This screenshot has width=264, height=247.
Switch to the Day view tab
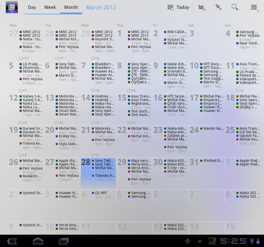[x=32, y=7]
